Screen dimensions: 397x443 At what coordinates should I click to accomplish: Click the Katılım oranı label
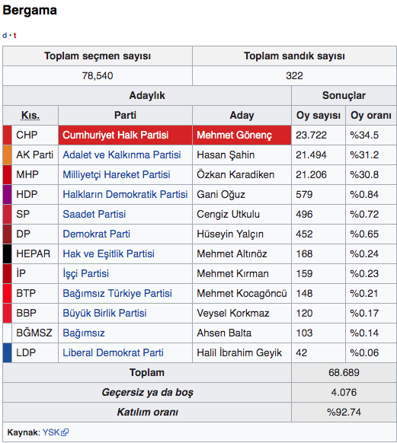(x=148, y=412)
